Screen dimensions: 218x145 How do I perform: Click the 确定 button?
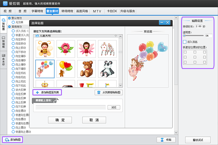pos(60,120)
